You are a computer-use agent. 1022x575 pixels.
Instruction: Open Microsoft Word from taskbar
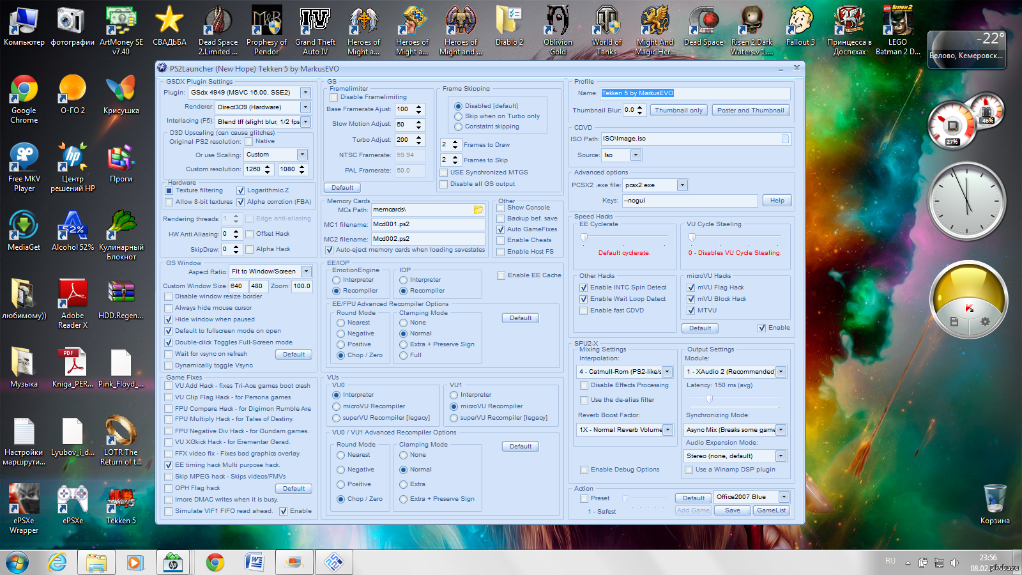coord(254,562)
